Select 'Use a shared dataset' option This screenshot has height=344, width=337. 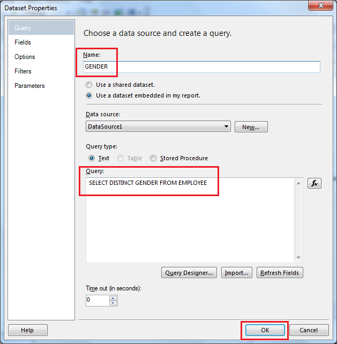pos(89,85)
